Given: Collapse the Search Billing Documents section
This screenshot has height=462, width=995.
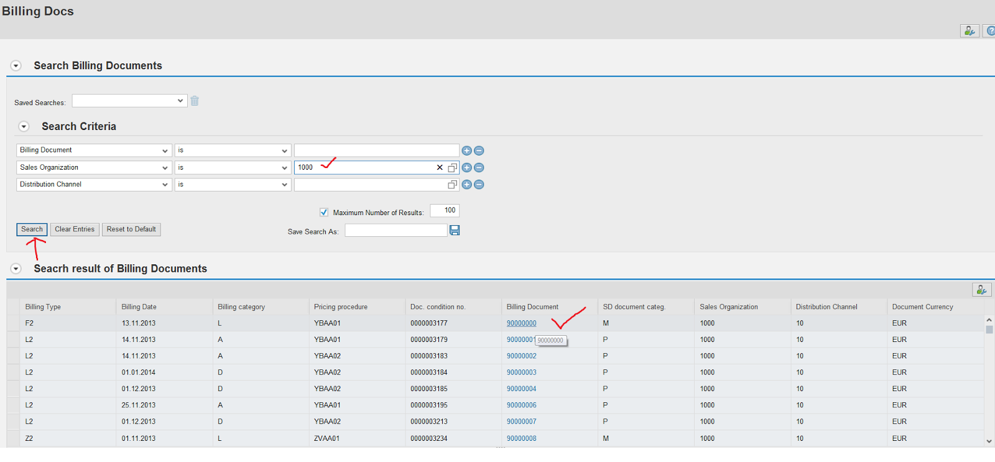Looking at the screenshot, I should [x=16, y=66].
